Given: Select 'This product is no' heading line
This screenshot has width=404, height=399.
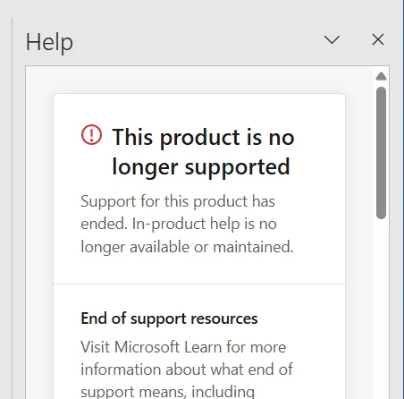Looking at the screenshot, I should [203, 138].
